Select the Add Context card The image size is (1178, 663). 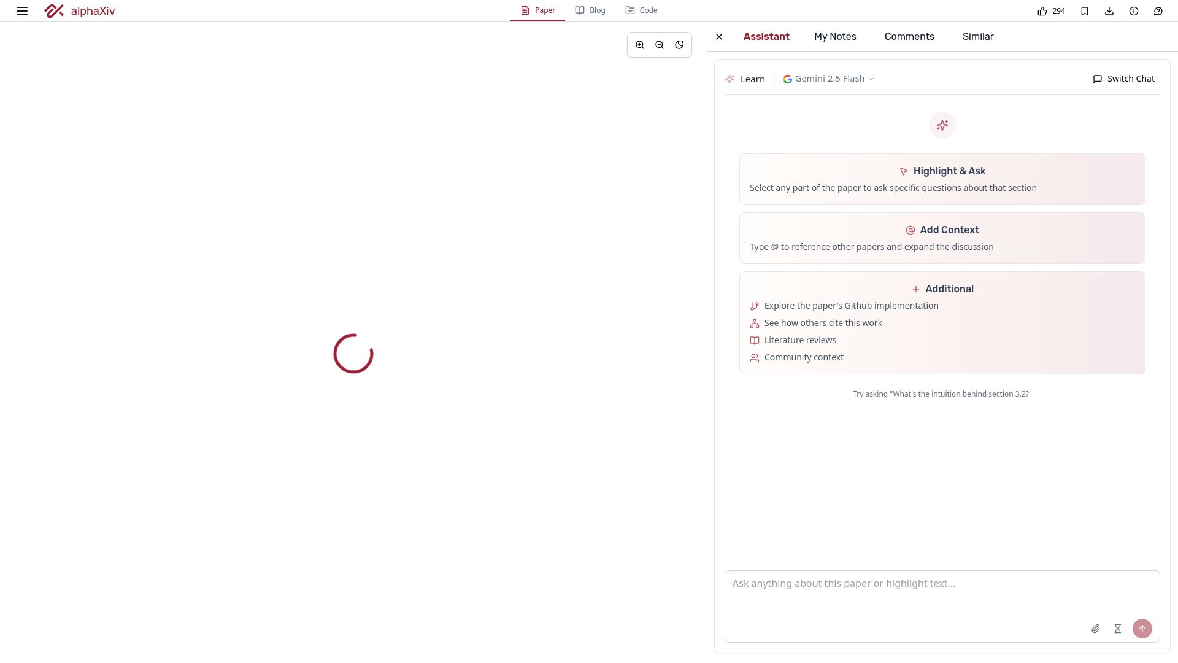click(x=942, y=238)
